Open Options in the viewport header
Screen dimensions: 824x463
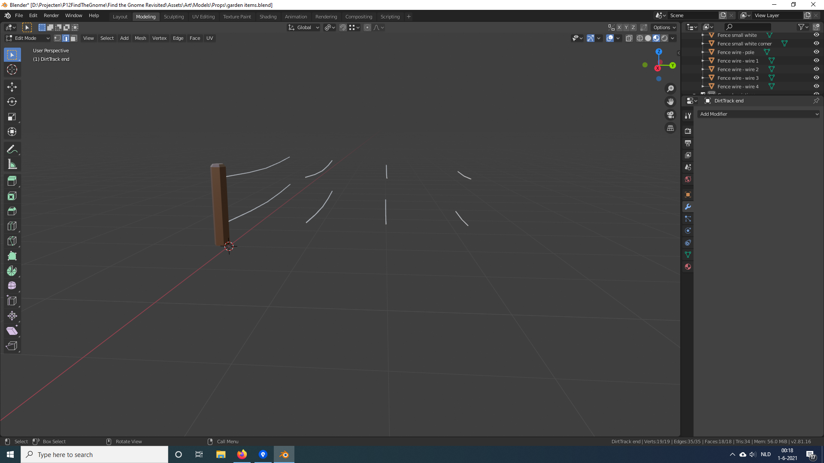tap(663, 27)
